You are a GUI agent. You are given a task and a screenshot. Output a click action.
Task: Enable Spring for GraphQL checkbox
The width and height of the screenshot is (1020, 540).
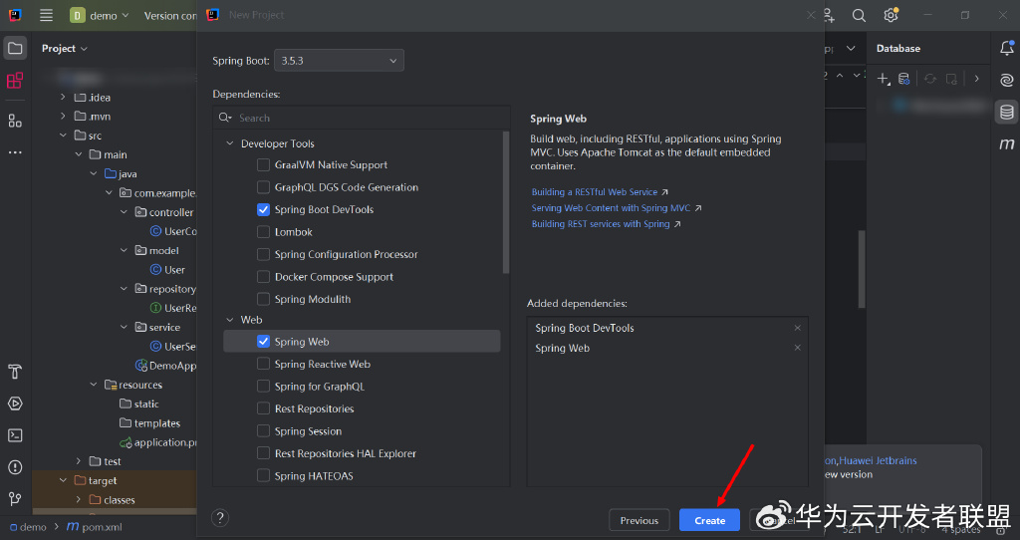263,387
